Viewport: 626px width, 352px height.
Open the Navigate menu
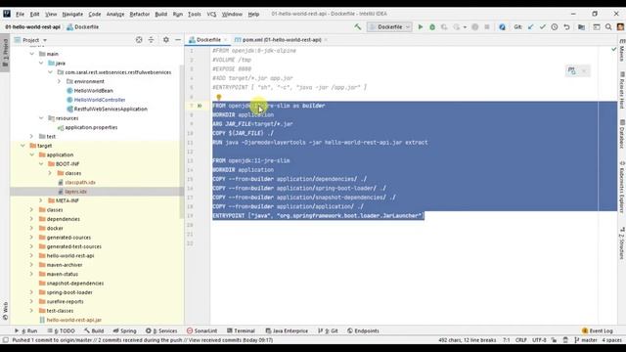click(72, 14)
